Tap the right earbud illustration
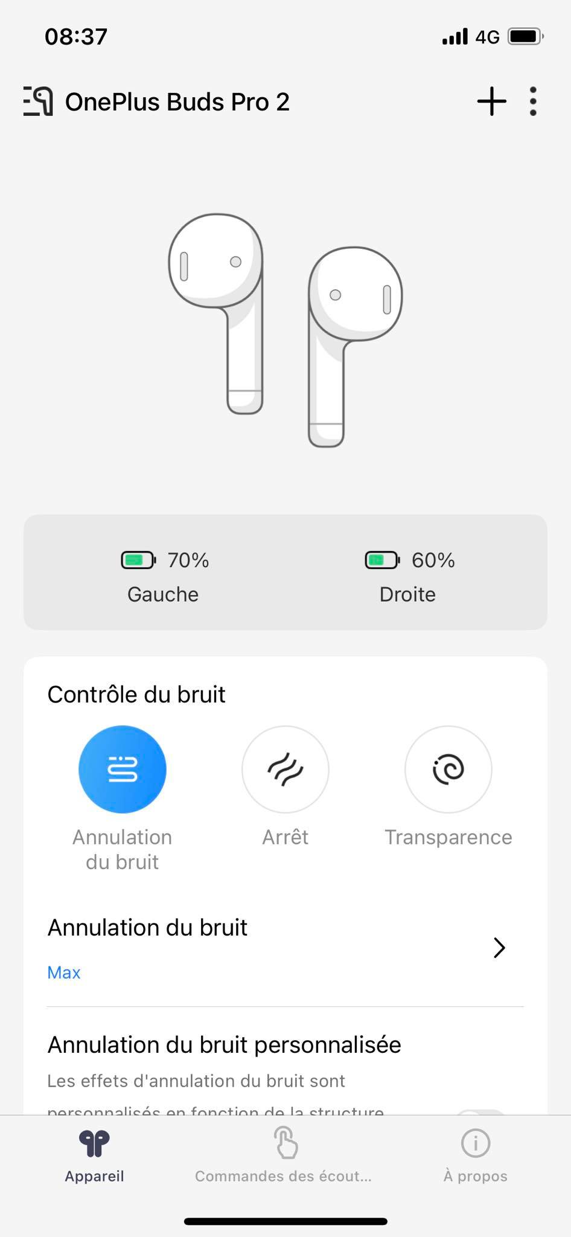 point(350,338)
